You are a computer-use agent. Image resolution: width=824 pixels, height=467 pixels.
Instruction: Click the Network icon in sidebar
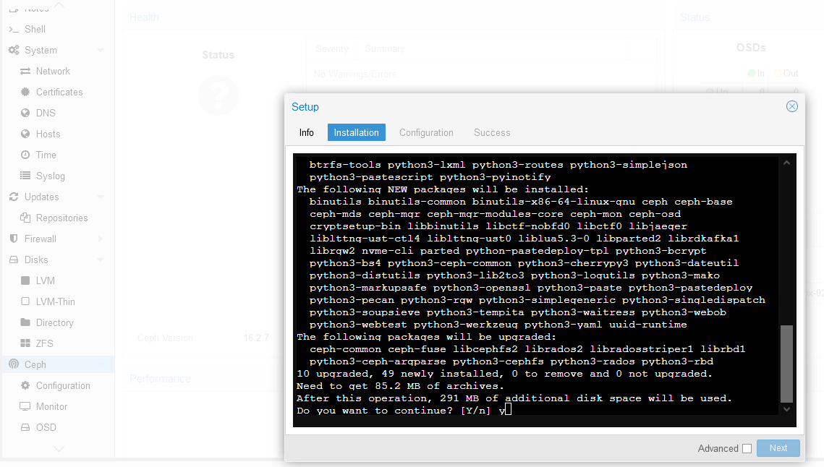coord(25,72)
